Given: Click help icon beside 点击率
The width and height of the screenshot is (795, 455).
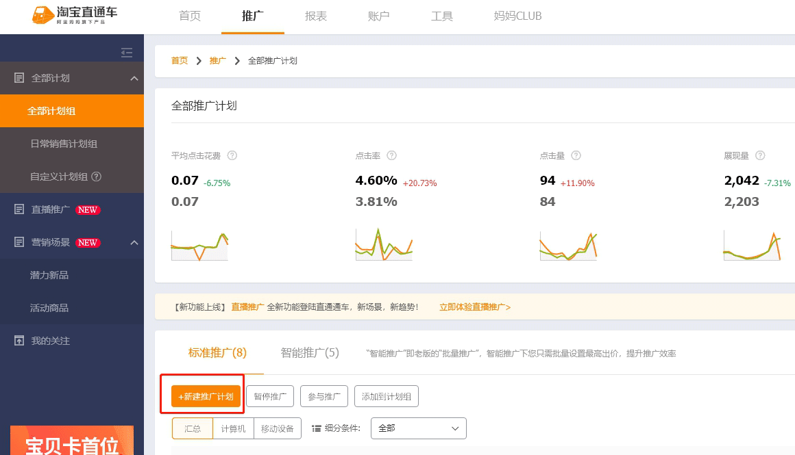Looking at the screenshot, I should point(391,155).
